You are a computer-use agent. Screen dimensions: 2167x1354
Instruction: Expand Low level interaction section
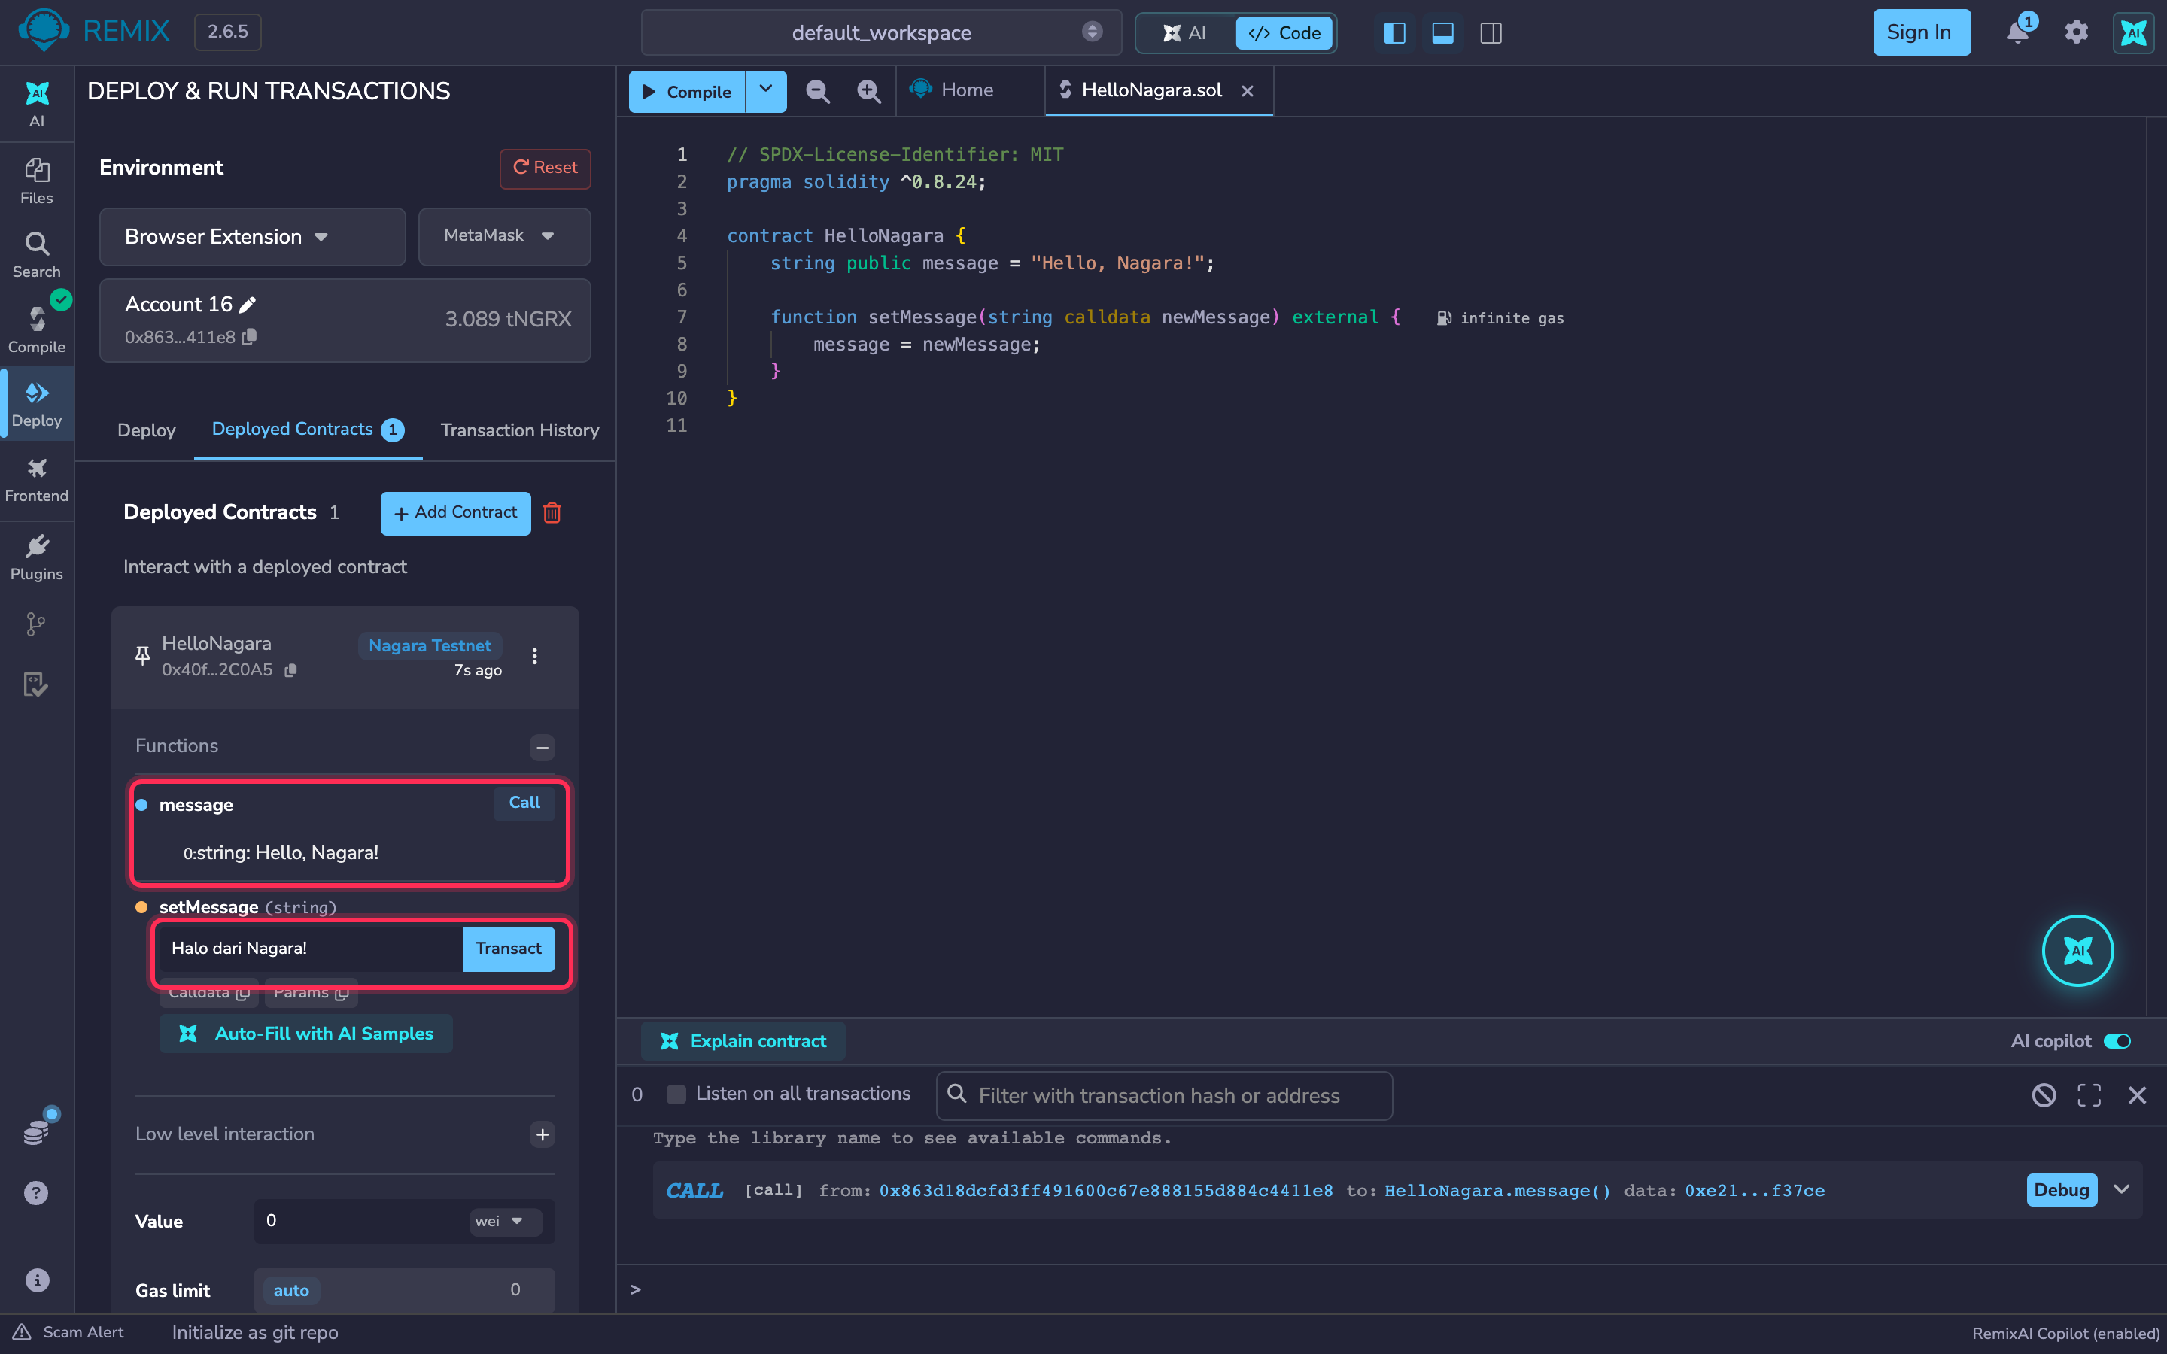pyautogui.click(x=542, y=1134)
